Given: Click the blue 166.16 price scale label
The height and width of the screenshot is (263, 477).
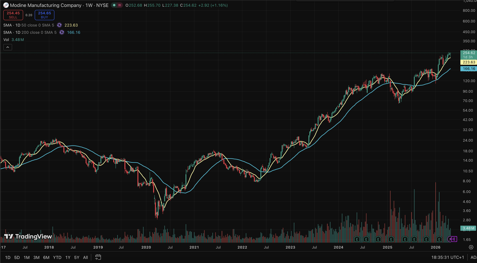Looking at the screenshot, I should 468,69.
